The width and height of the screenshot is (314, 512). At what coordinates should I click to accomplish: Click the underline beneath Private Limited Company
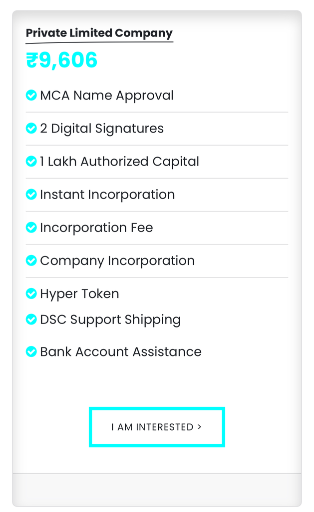point(99,41)
